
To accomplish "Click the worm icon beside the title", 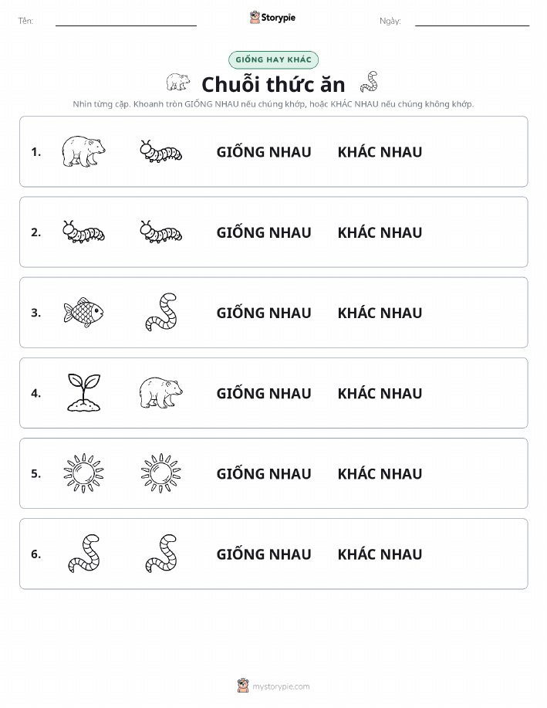I will (x=370, y=82).
